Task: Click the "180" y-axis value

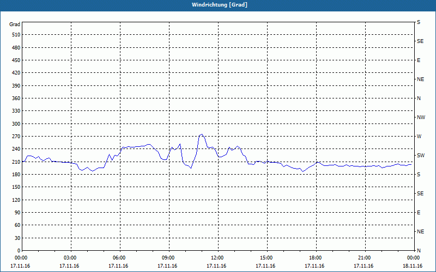Action: pos(16,175)
